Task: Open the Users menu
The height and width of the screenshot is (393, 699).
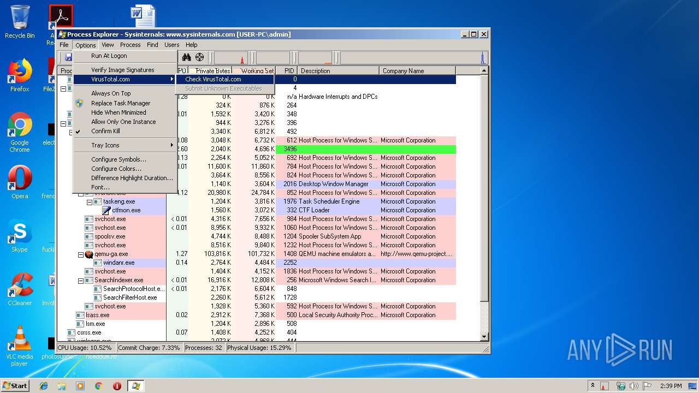Action: tap(172, 45)
